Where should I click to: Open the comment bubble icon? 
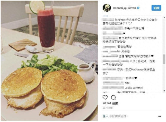pos(113,97)
